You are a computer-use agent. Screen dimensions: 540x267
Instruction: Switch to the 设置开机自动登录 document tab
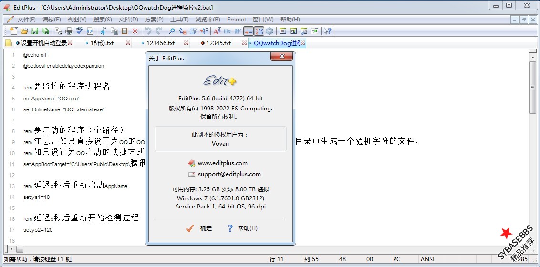[44, 43]
